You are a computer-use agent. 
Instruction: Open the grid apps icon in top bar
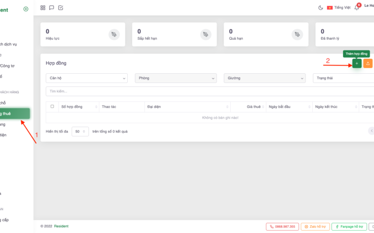[43, 8]
